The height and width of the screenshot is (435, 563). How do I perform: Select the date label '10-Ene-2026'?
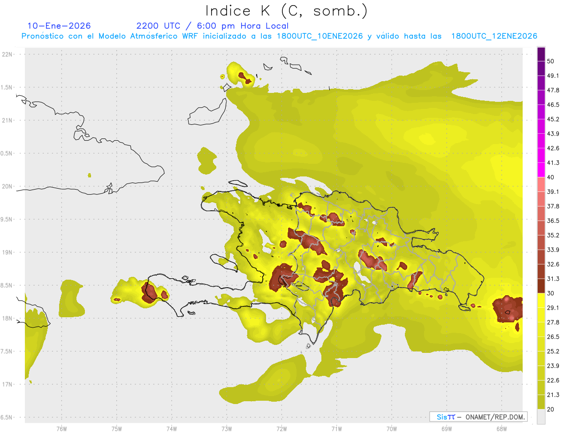coord(59,26)
